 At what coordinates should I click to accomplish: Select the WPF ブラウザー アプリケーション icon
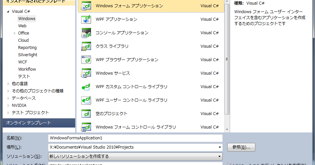[x=86, y=60]
